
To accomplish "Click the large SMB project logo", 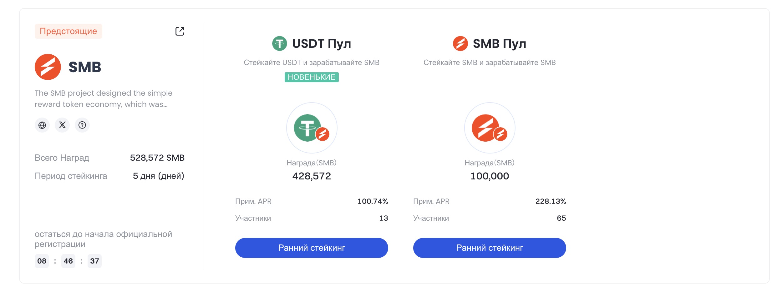I will (x=48, y=67).
